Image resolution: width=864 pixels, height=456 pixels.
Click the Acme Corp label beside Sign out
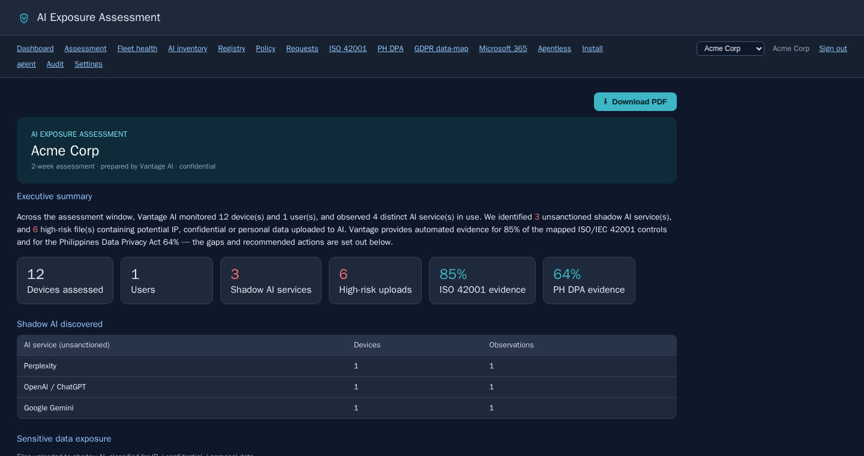tap(791, 49)
